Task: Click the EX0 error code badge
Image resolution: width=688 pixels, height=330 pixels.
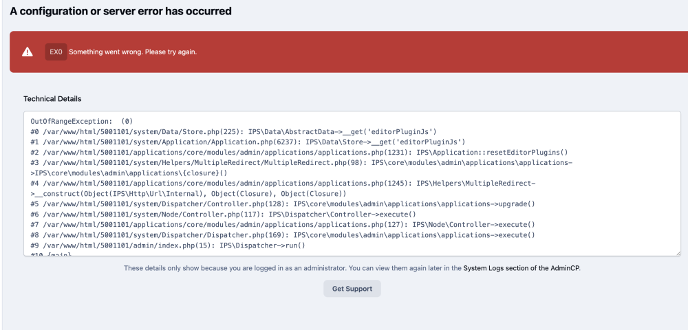Action: (56, 52)
